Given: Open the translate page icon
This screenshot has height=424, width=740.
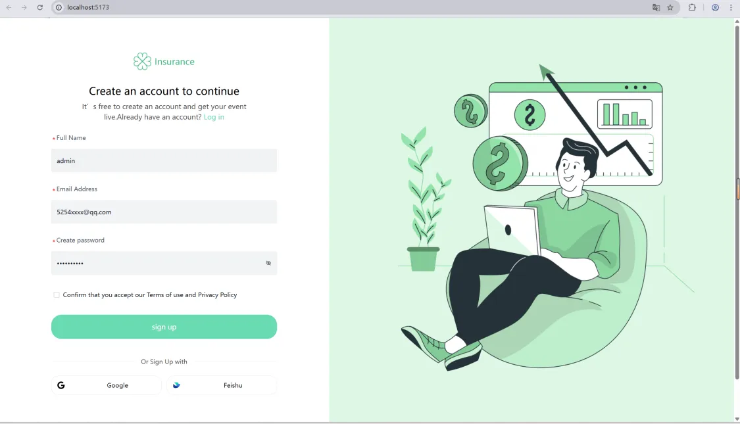Looking at the screenshot, I should click(656, 7).
